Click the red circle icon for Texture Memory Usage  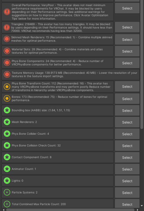[x=7, y=74]
